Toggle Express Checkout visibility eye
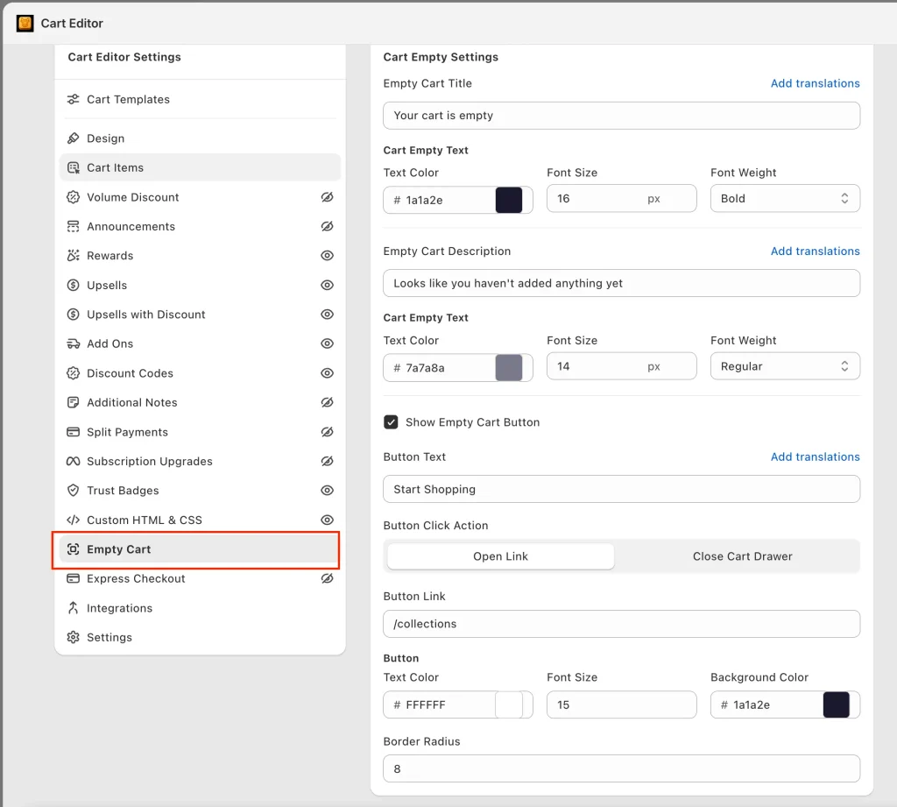Image resolution: width=897 pixels, height=807 pixels. coord(328,578)
